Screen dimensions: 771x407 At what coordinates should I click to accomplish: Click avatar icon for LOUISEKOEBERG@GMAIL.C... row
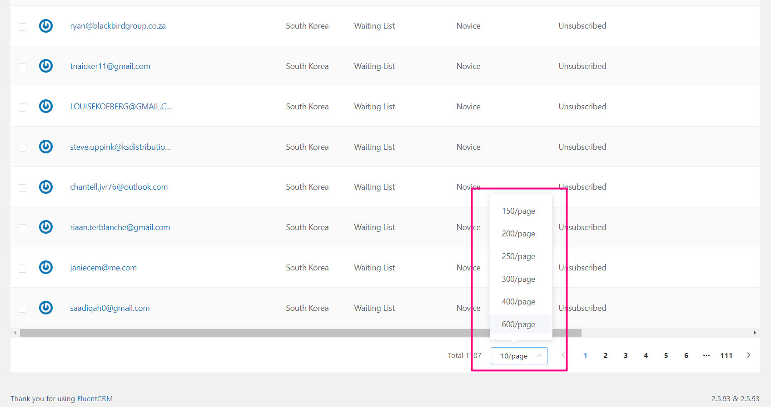point(46,106)
